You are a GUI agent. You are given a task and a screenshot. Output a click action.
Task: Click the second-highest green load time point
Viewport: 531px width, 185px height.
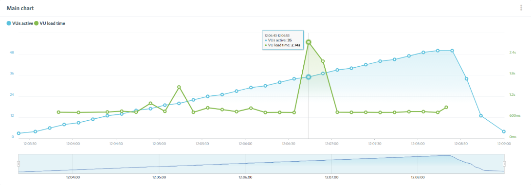(323, 61)
